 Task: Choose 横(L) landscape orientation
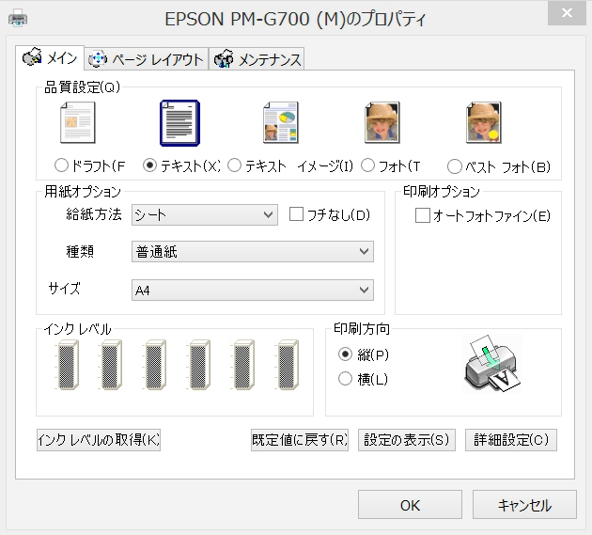click(x=345, y=379)
